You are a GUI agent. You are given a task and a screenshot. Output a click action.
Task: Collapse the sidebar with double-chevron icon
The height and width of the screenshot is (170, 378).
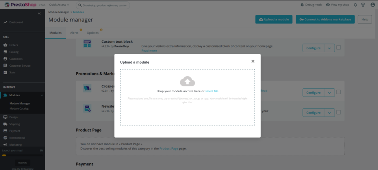[x=39, y=13]
